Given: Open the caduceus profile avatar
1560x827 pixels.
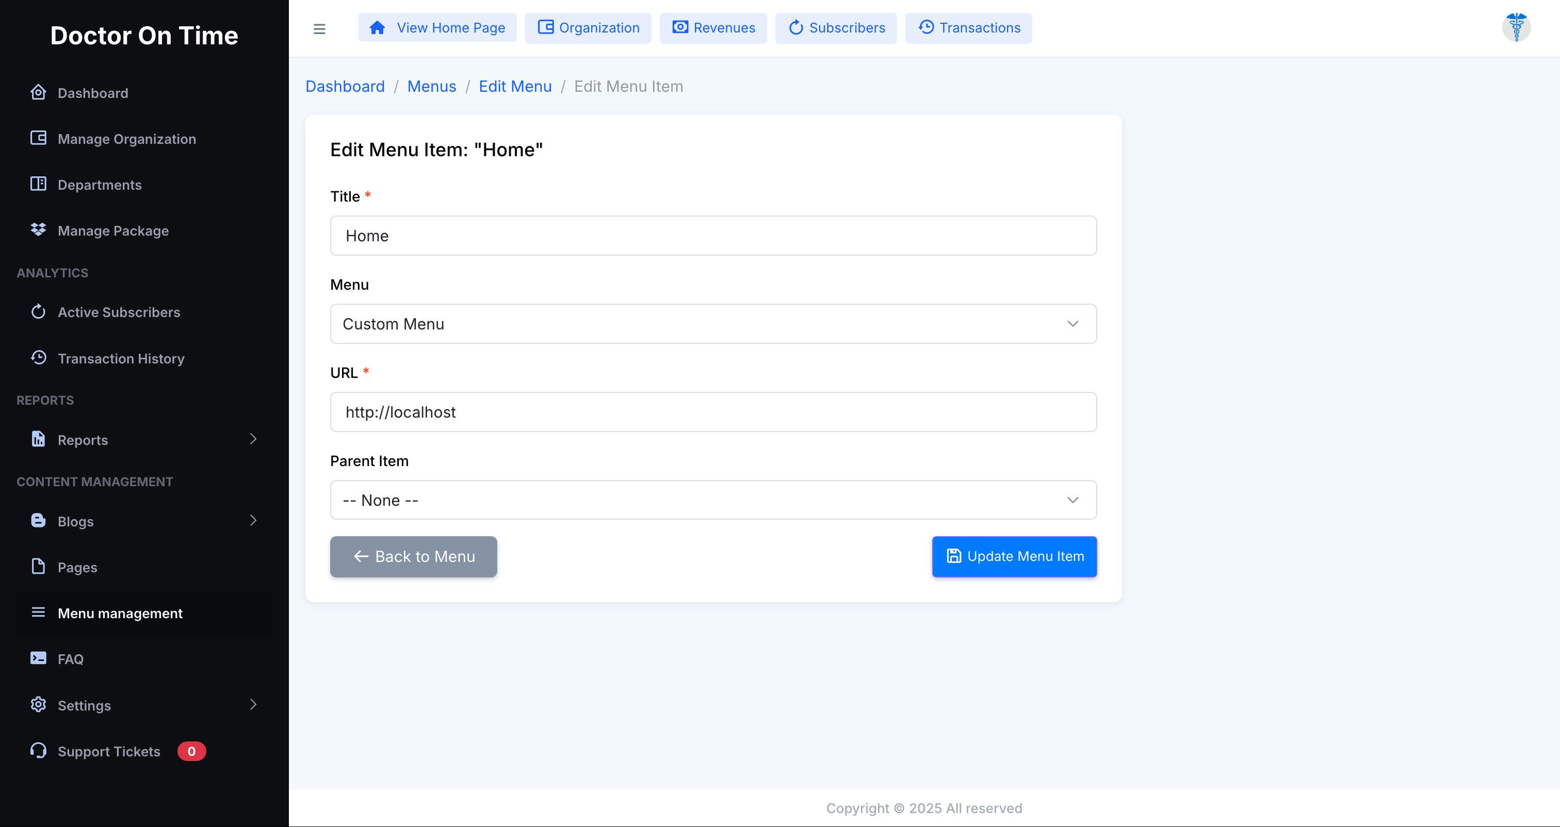Looking at the screenshot, I should (1516, 27).
